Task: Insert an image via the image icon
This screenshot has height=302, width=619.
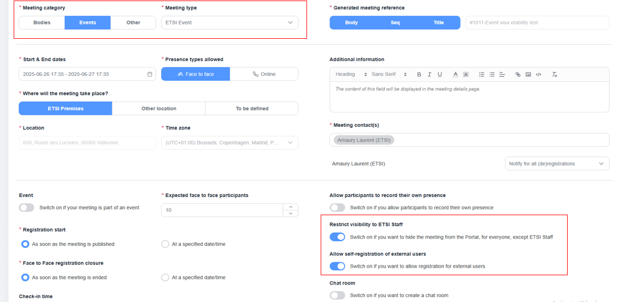Action: (x=528, y=74)
